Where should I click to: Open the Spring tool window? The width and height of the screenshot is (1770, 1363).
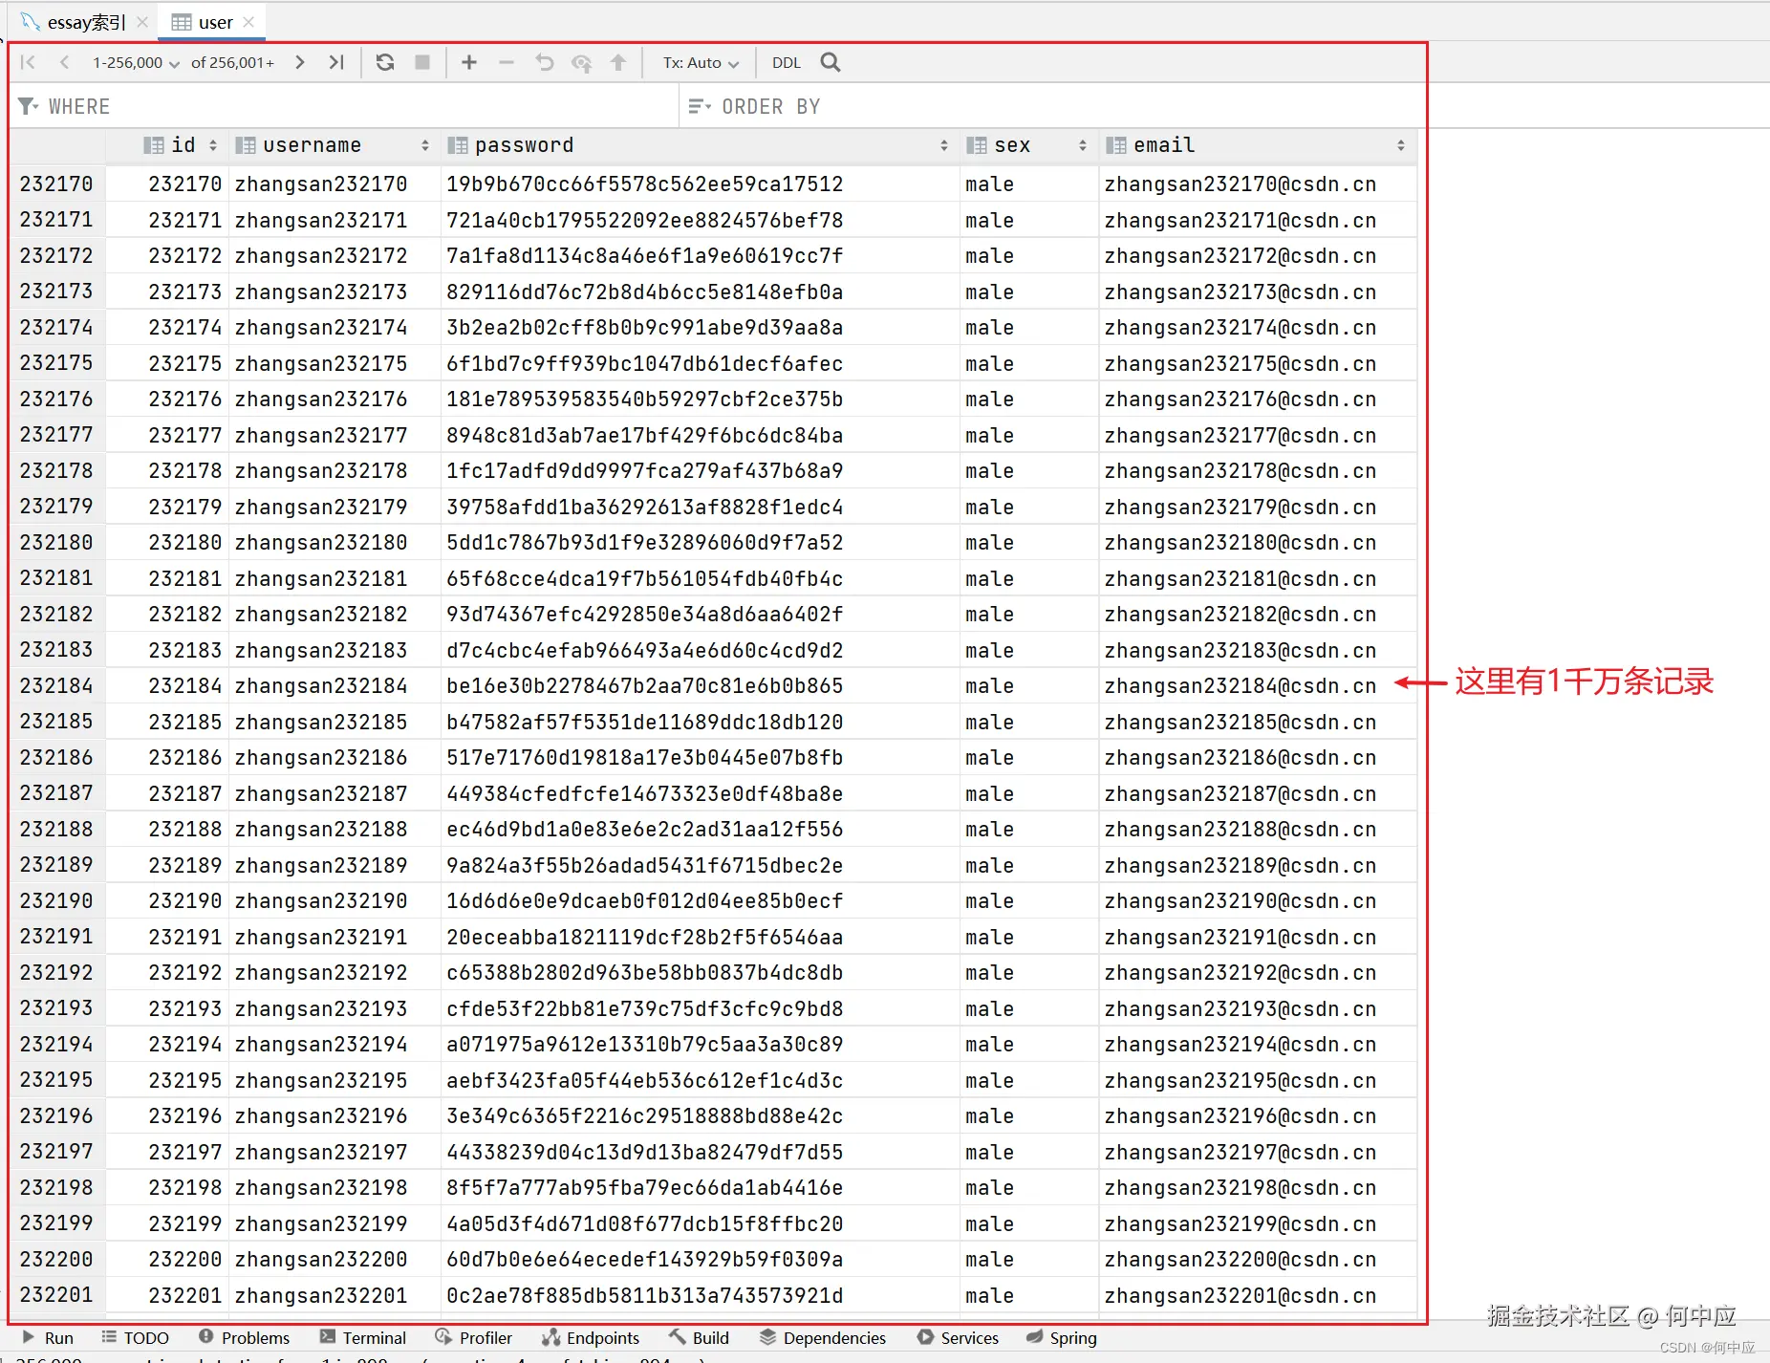[1062, 1338]
